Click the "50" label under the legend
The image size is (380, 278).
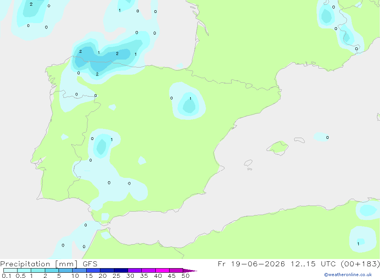coord(185,276)
